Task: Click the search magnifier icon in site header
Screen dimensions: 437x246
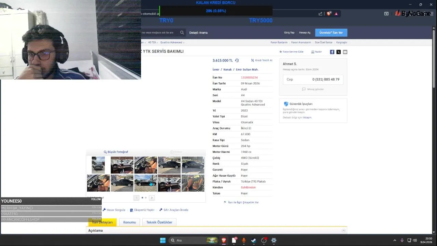Action: coord(182,32)
